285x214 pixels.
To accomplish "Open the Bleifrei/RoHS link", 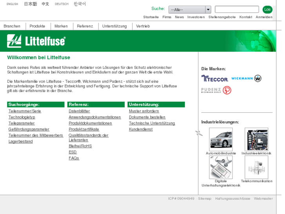I will click(80, 146).
